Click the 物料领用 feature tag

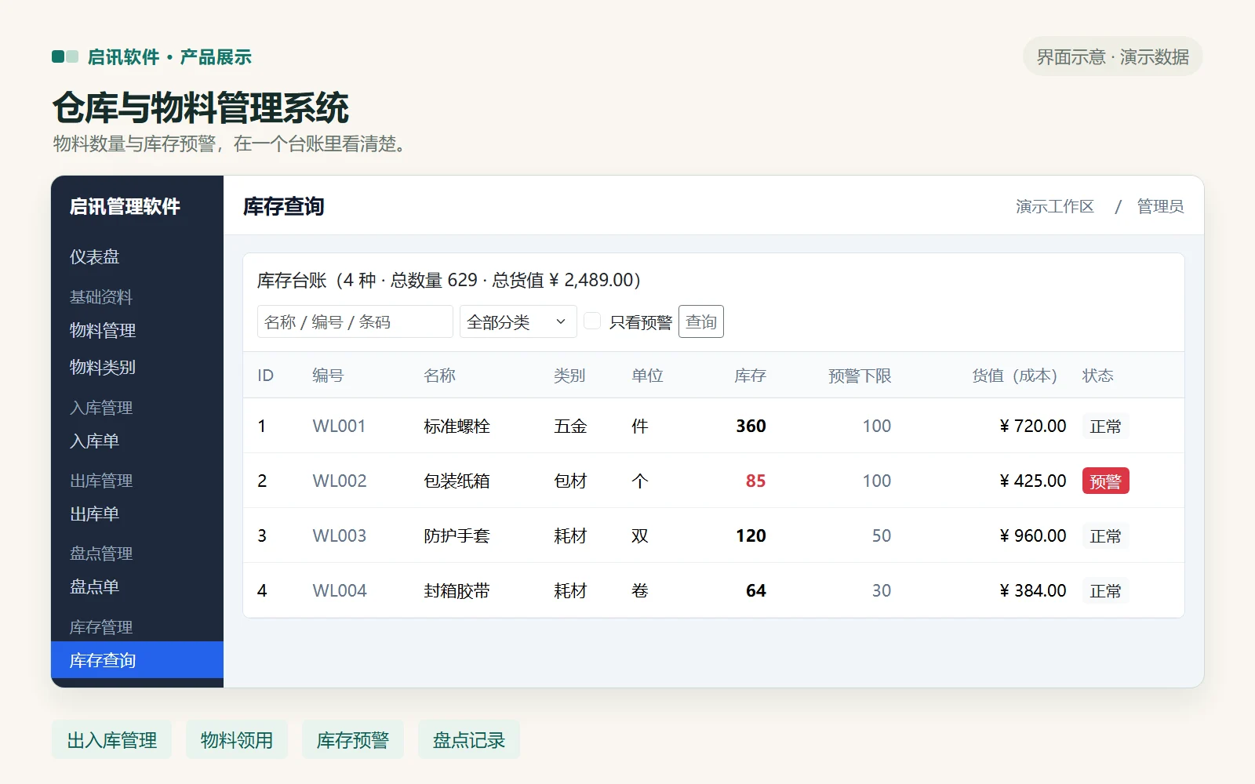click(x=237, y=740)
